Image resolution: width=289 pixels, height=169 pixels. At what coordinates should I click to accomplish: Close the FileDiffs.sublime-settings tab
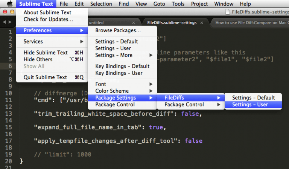[202, 23]
